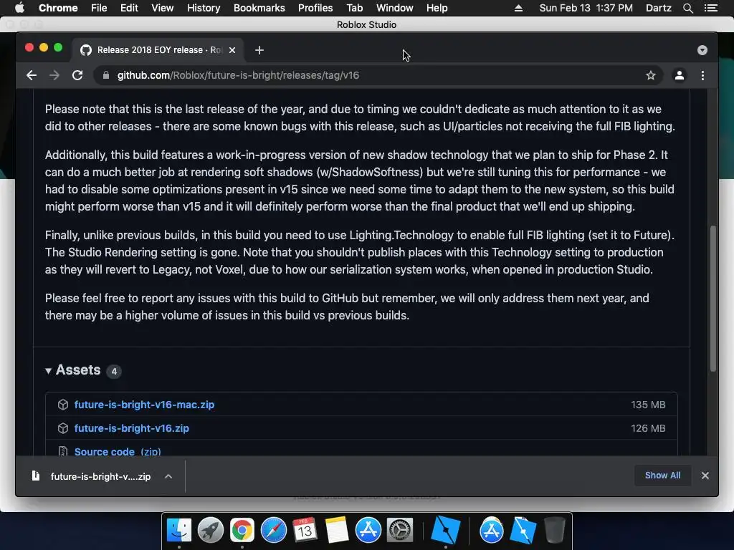Open the Trash in the Dock
Image resolution: width=734 pixels, height=550 pixels.
tap(555, 531)
